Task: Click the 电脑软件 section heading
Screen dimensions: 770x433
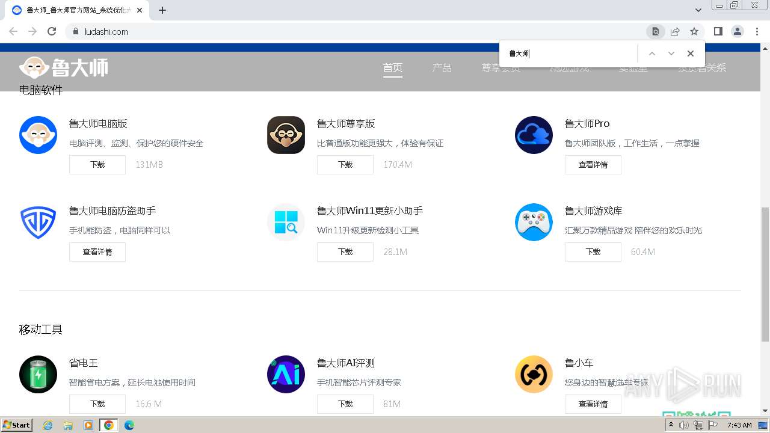Action: tap(41, 90)
